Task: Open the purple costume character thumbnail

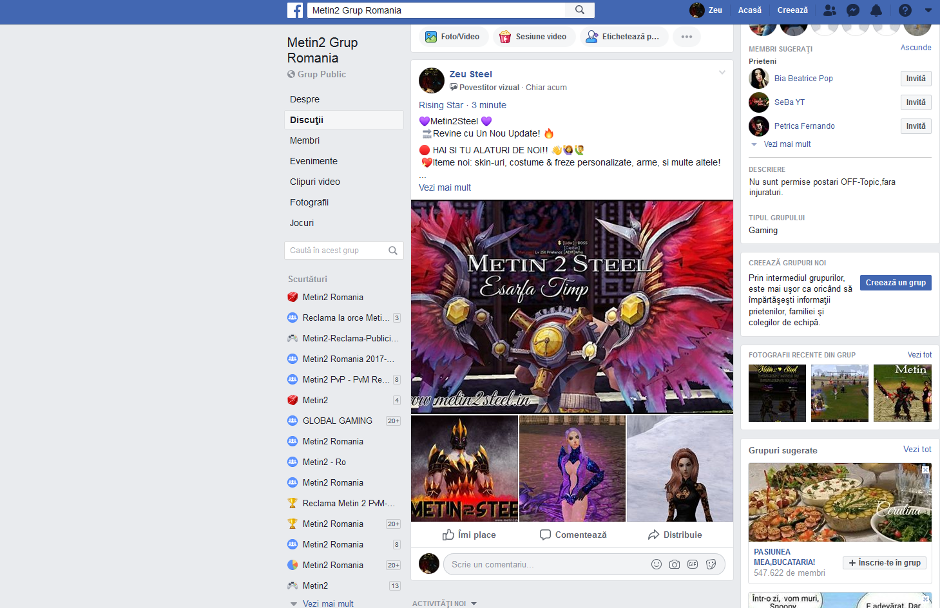Action: 572,468
